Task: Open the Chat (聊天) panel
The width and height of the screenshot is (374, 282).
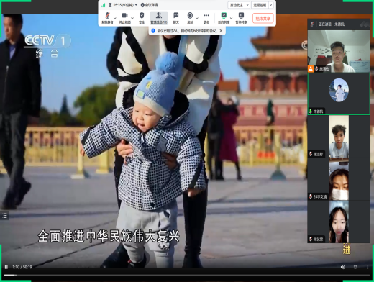Action: tap(176, 18)
